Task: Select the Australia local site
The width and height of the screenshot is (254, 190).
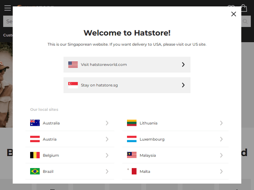Action: pos(70,123)
